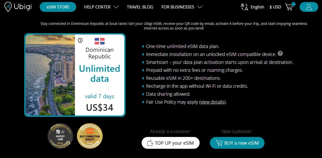Open the user account icon

(x=309, y=7)
